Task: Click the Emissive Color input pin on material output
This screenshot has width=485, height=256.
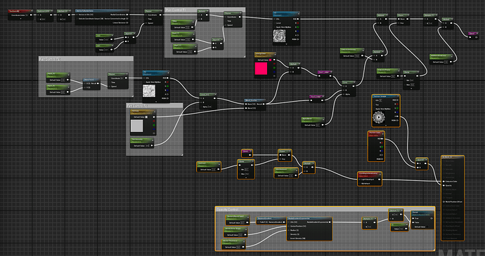Action: (x=444, y=182)
